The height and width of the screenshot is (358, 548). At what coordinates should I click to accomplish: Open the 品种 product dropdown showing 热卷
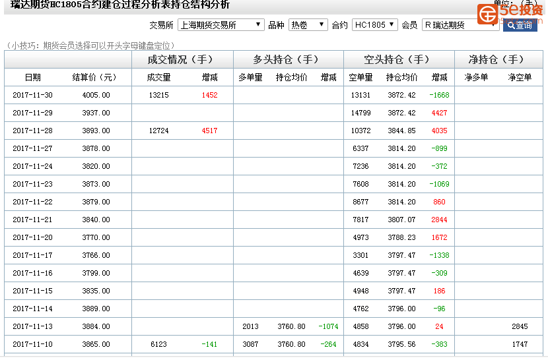point(308,25)
